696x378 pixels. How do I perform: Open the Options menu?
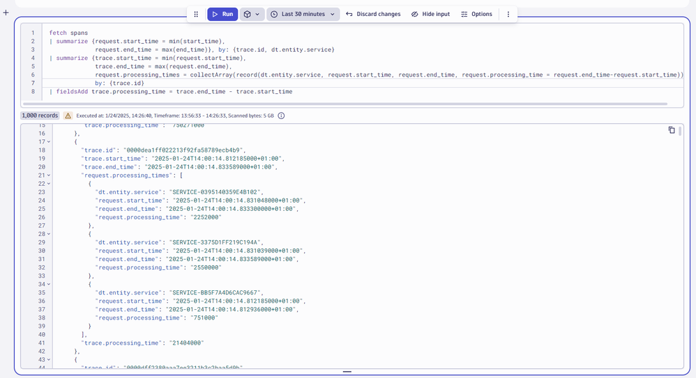[x=476, y=14]
